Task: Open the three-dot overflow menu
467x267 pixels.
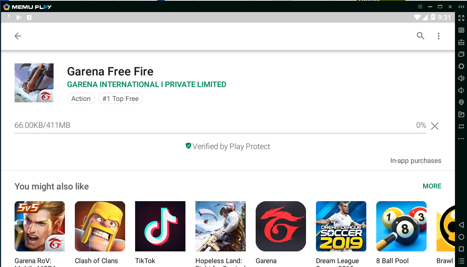Action: (439, 36)
